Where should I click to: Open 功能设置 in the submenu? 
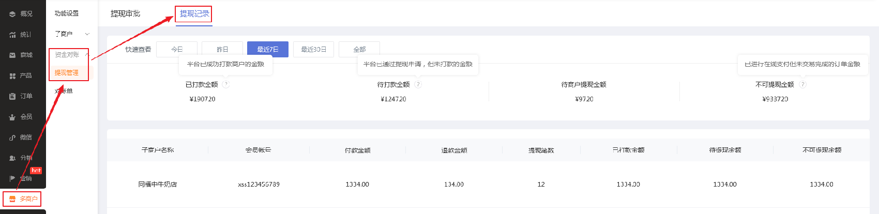click(67, 13)
